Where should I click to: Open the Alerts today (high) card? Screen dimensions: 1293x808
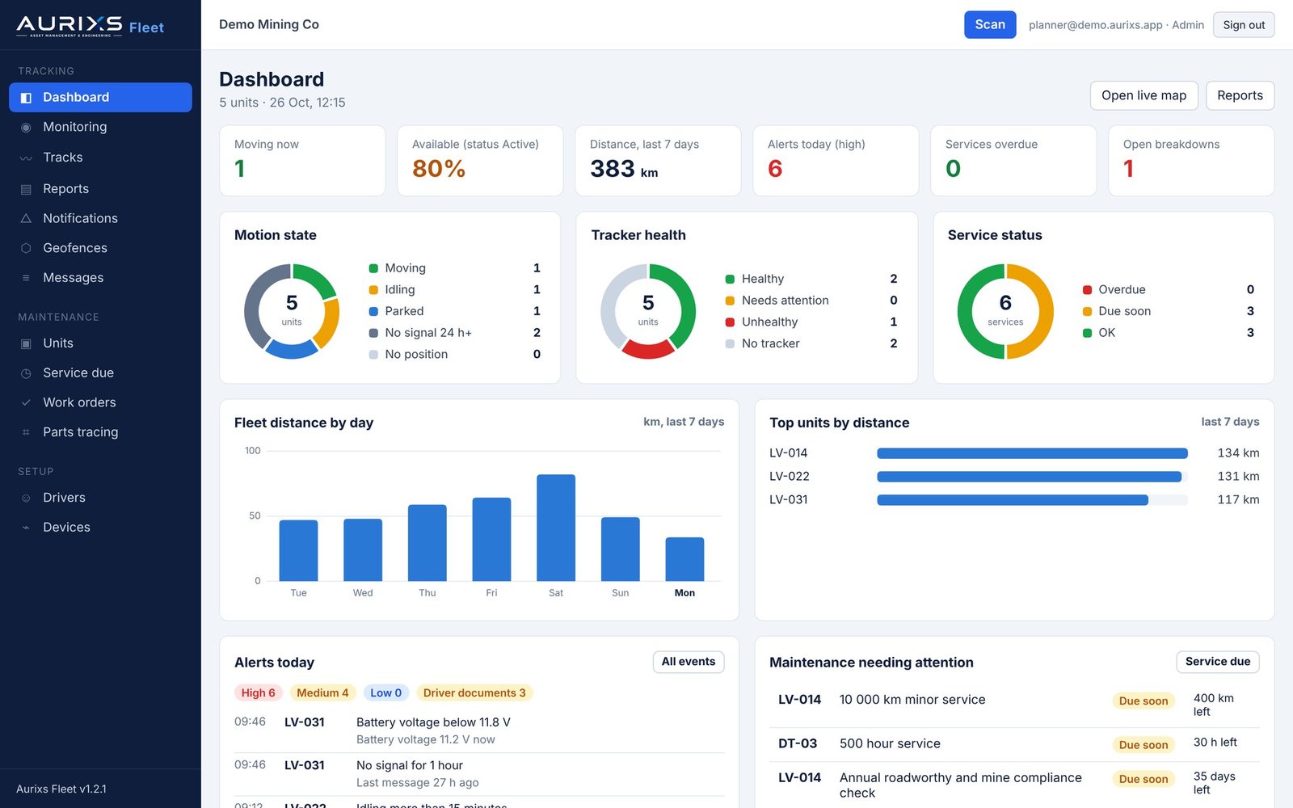point(836,160)
